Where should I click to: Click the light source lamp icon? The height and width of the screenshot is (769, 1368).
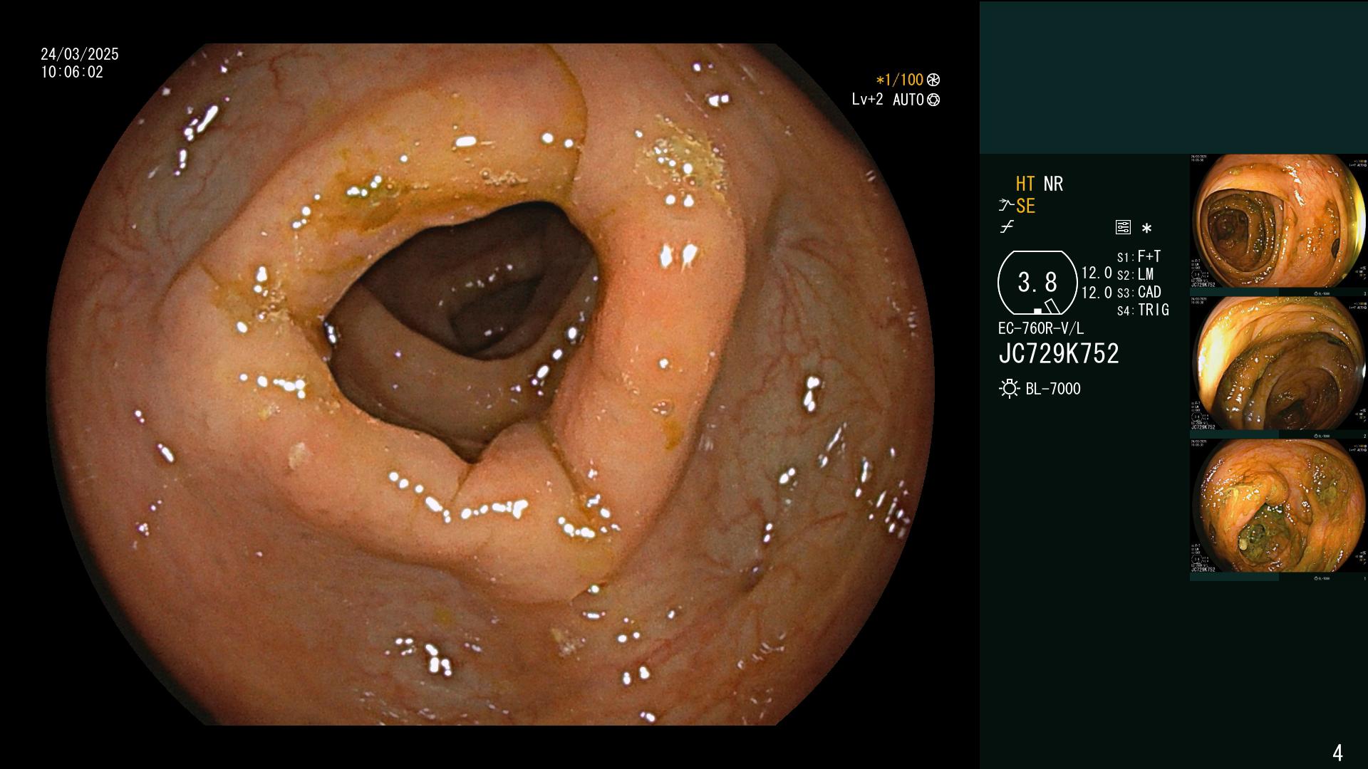click(x=1009, y=389)
